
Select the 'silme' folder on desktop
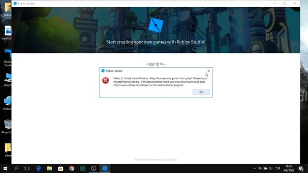(x=8, y=150)
